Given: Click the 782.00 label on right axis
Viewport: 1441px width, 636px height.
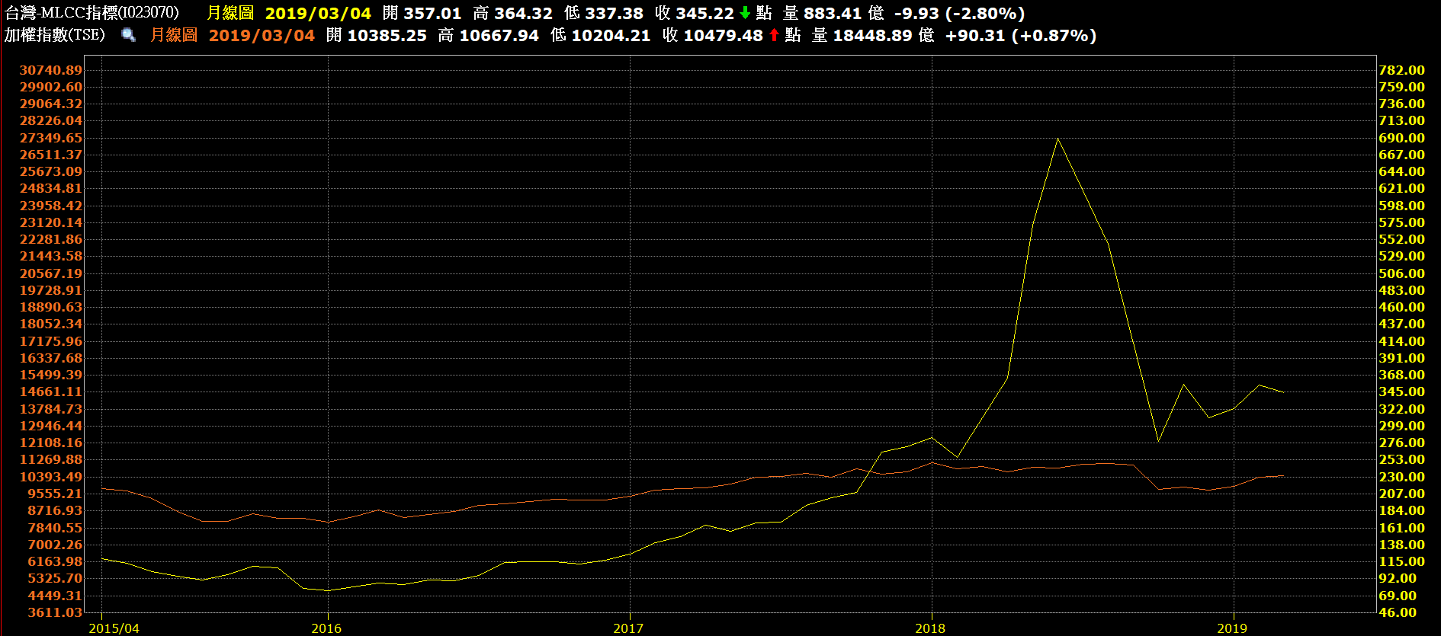Looking at the screenshot, I should (1401, 70).
